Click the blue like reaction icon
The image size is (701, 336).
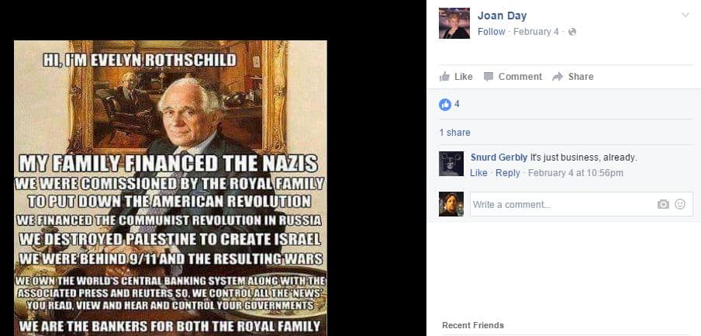click(445, 104)
